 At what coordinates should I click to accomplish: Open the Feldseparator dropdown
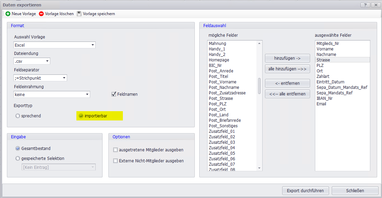(x=64, y=78)
